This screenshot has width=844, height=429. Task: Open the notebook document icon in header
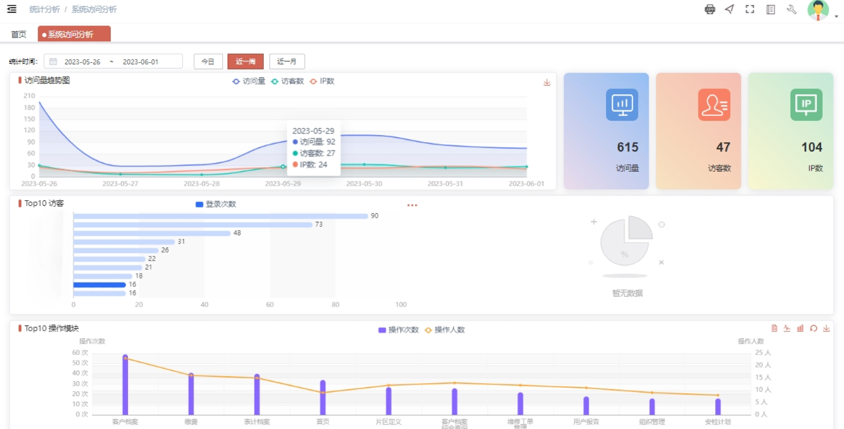click(770, 9)
